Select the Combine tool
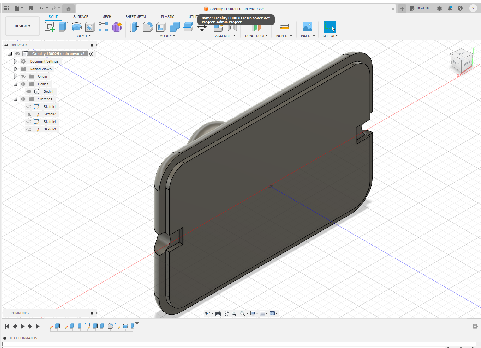This screenshot has width=481, height=348. 175,27
